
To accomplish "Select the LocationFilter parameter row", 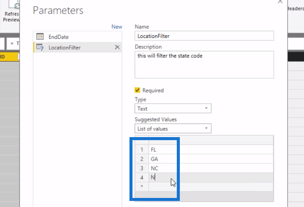I will (x=78, y=47).
